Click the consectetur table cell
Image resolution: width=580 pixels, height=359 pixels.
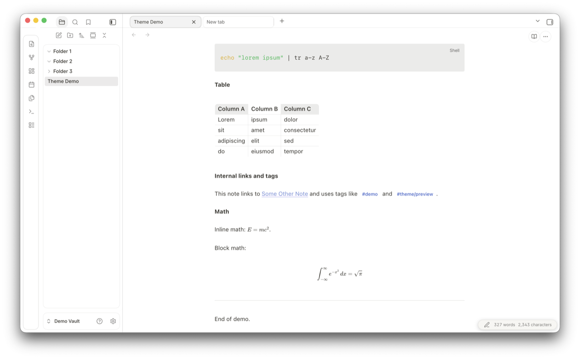pyautogui.click(x=300, y=130)
